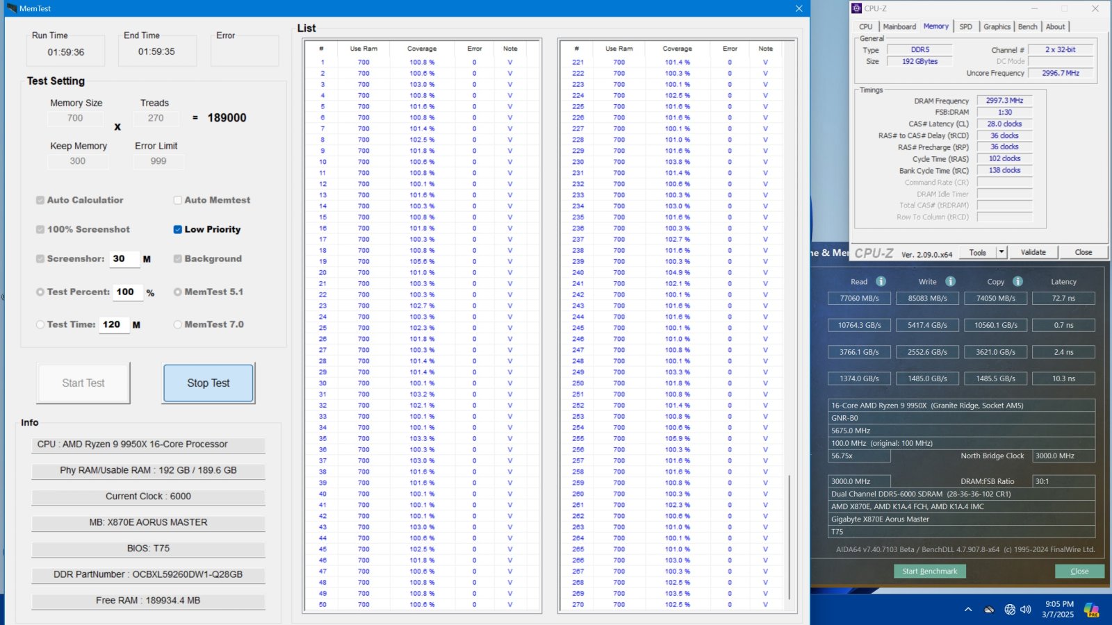Screen dimensions: 1112x625
Task: Click the Free RAM info row
Action: pos(148,601)
